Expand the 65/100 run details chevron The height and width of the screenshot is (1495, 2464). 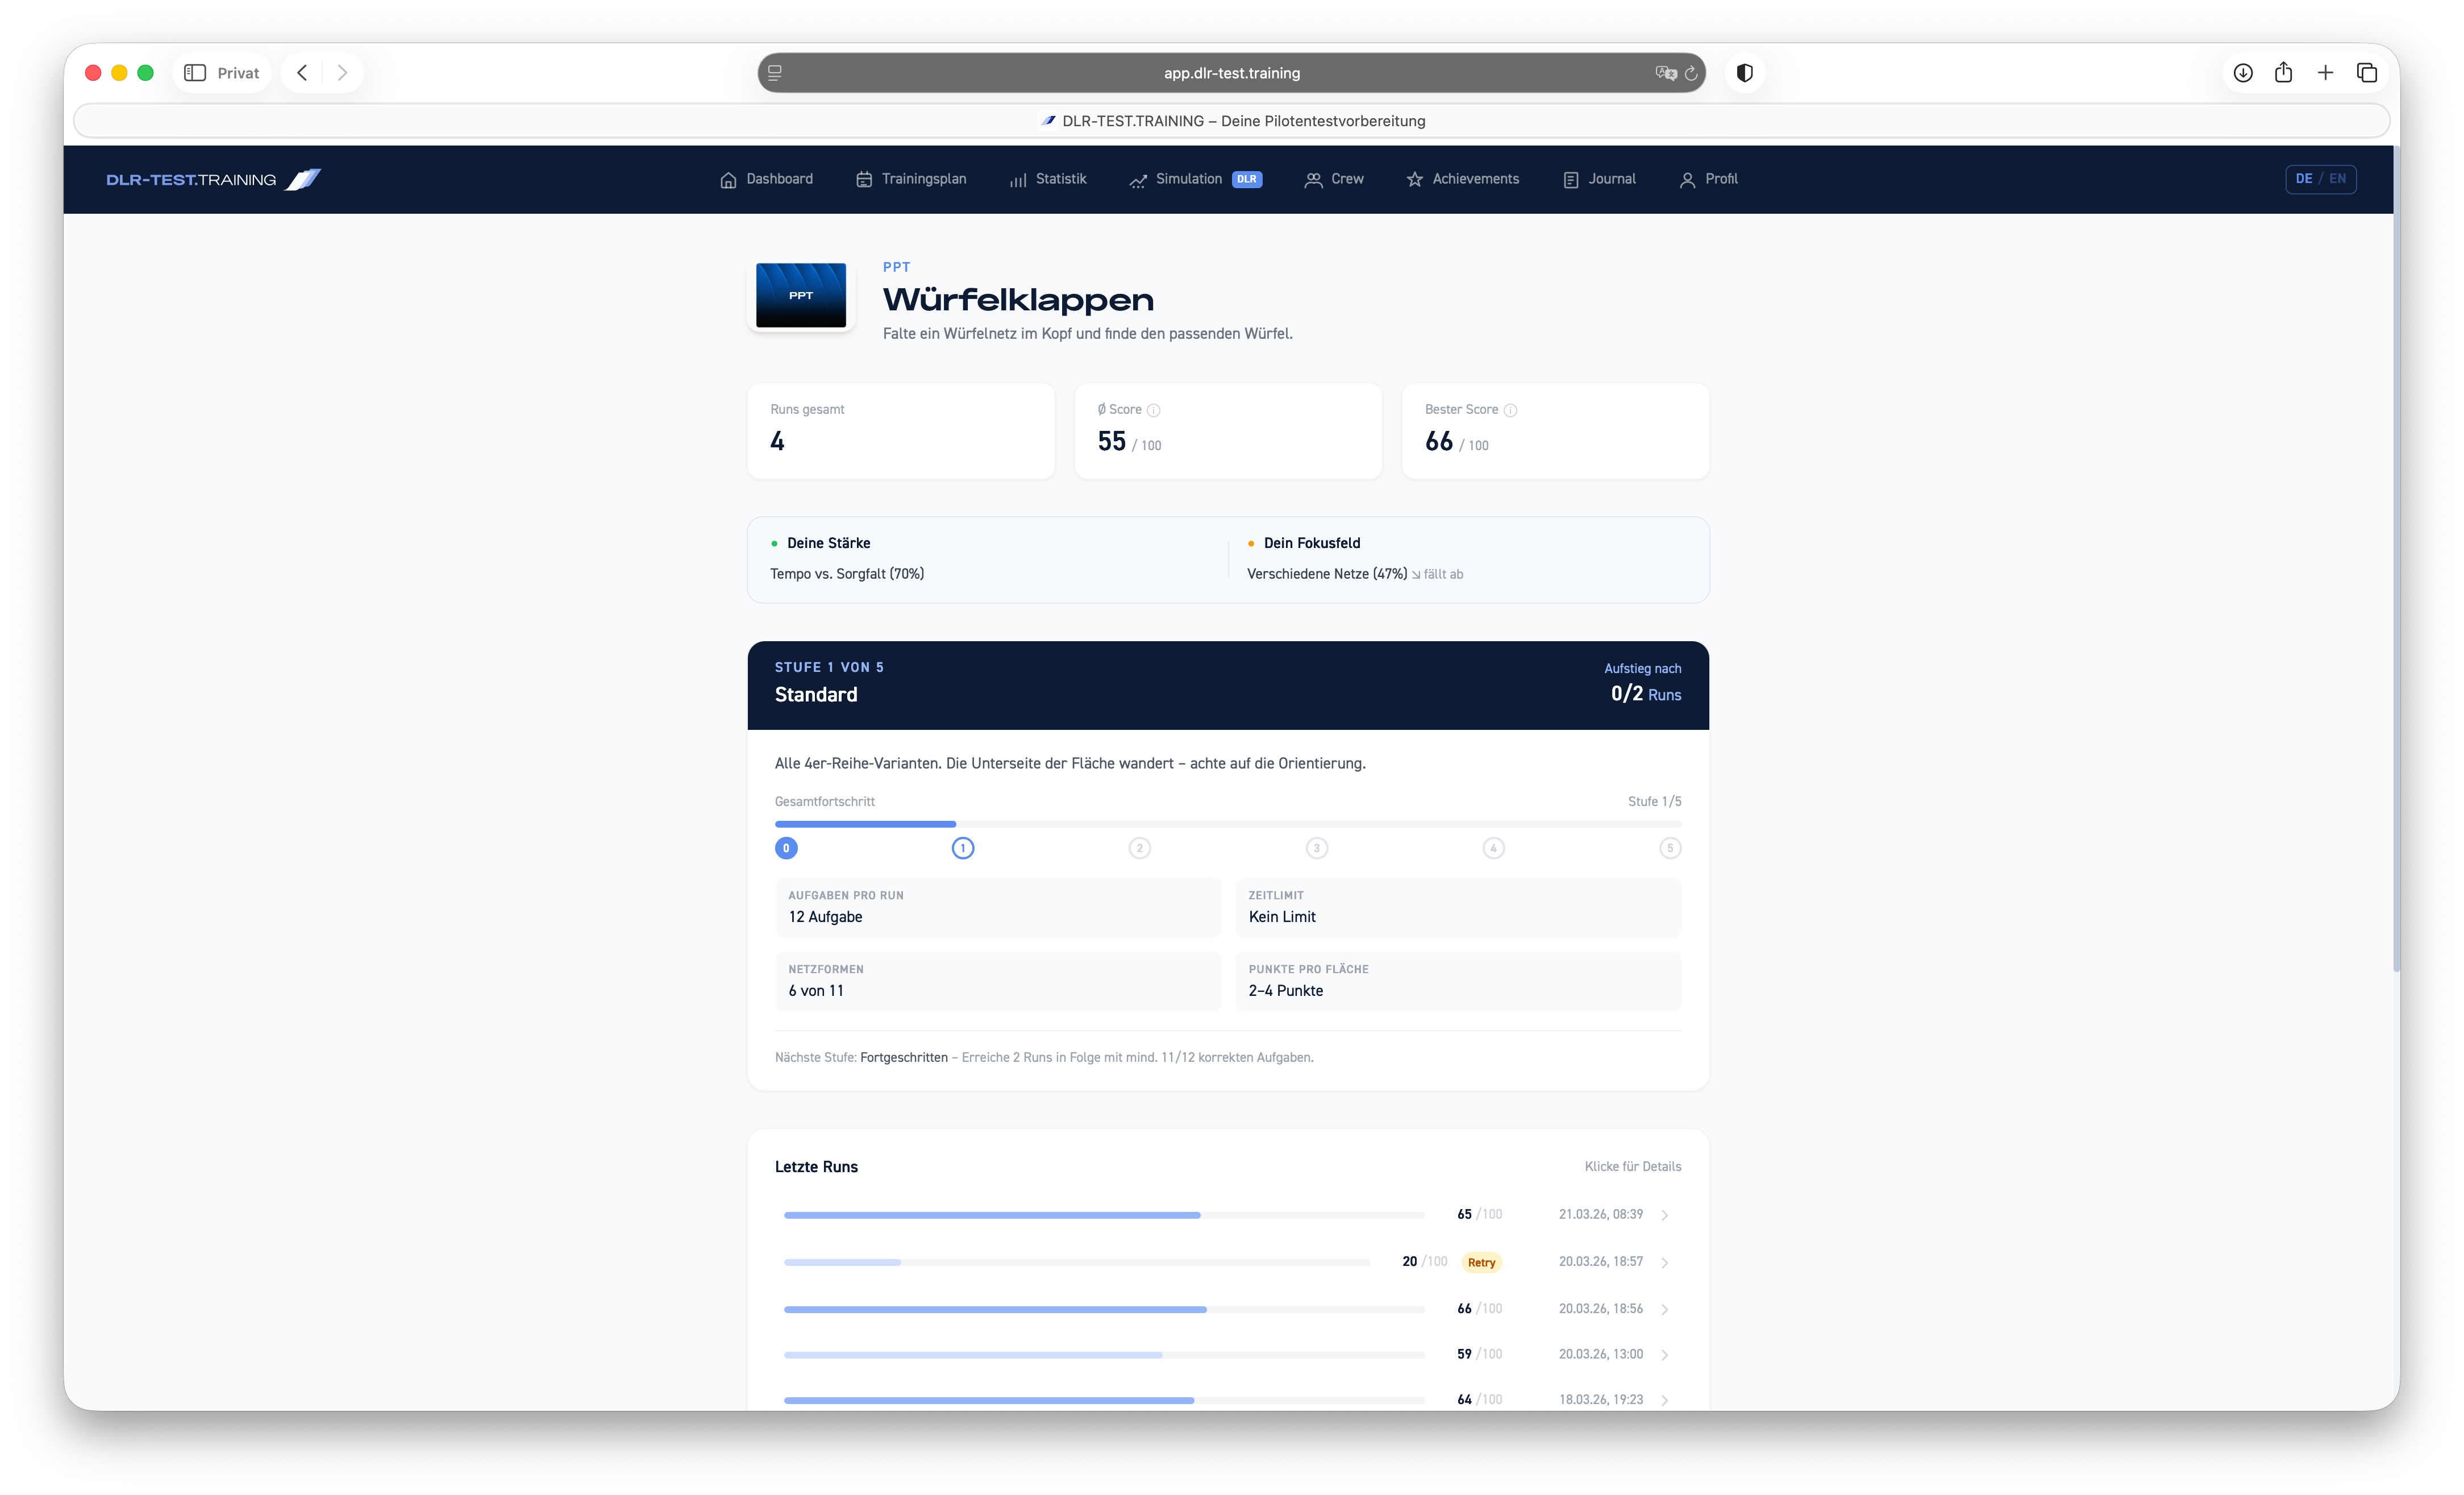coord(1665,1215)
